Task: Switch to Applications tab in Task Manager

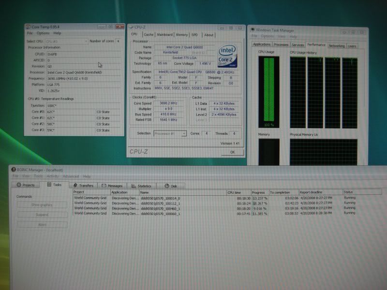Action: pos(262,44)
